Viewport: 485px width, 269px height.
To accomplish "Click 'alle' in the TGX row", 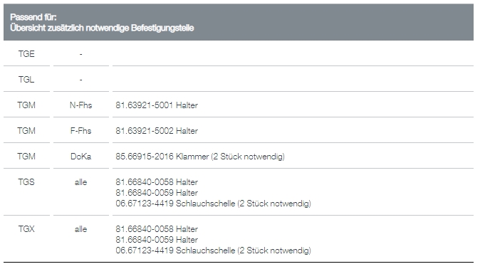I will click(x=80, y=229).
